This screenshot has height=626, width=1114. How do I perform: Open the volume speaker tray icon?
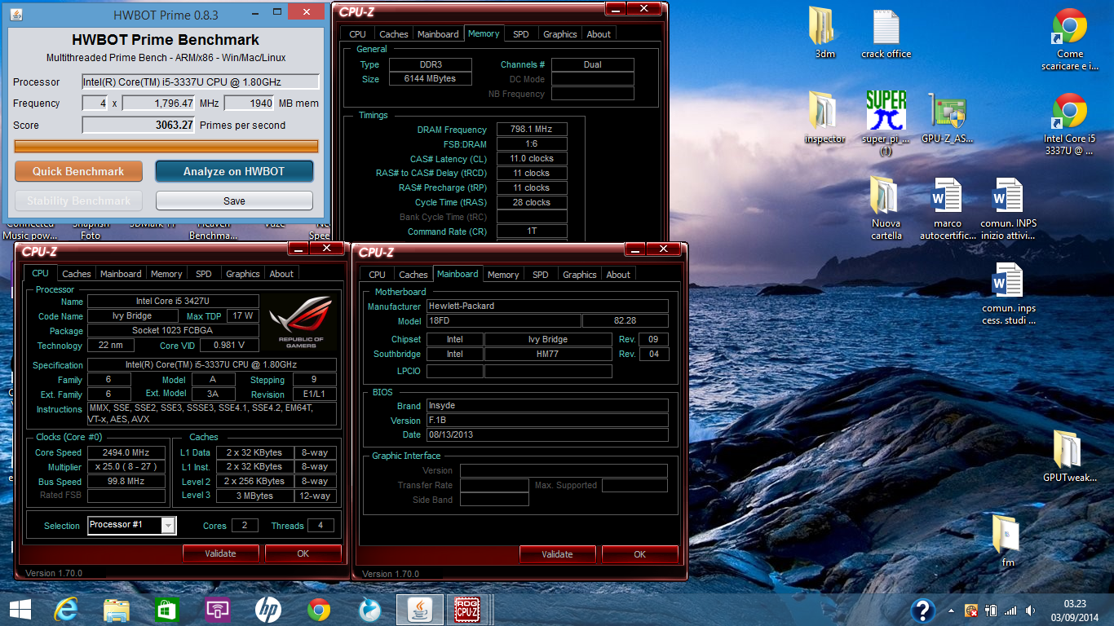[x=1030, y=610]
